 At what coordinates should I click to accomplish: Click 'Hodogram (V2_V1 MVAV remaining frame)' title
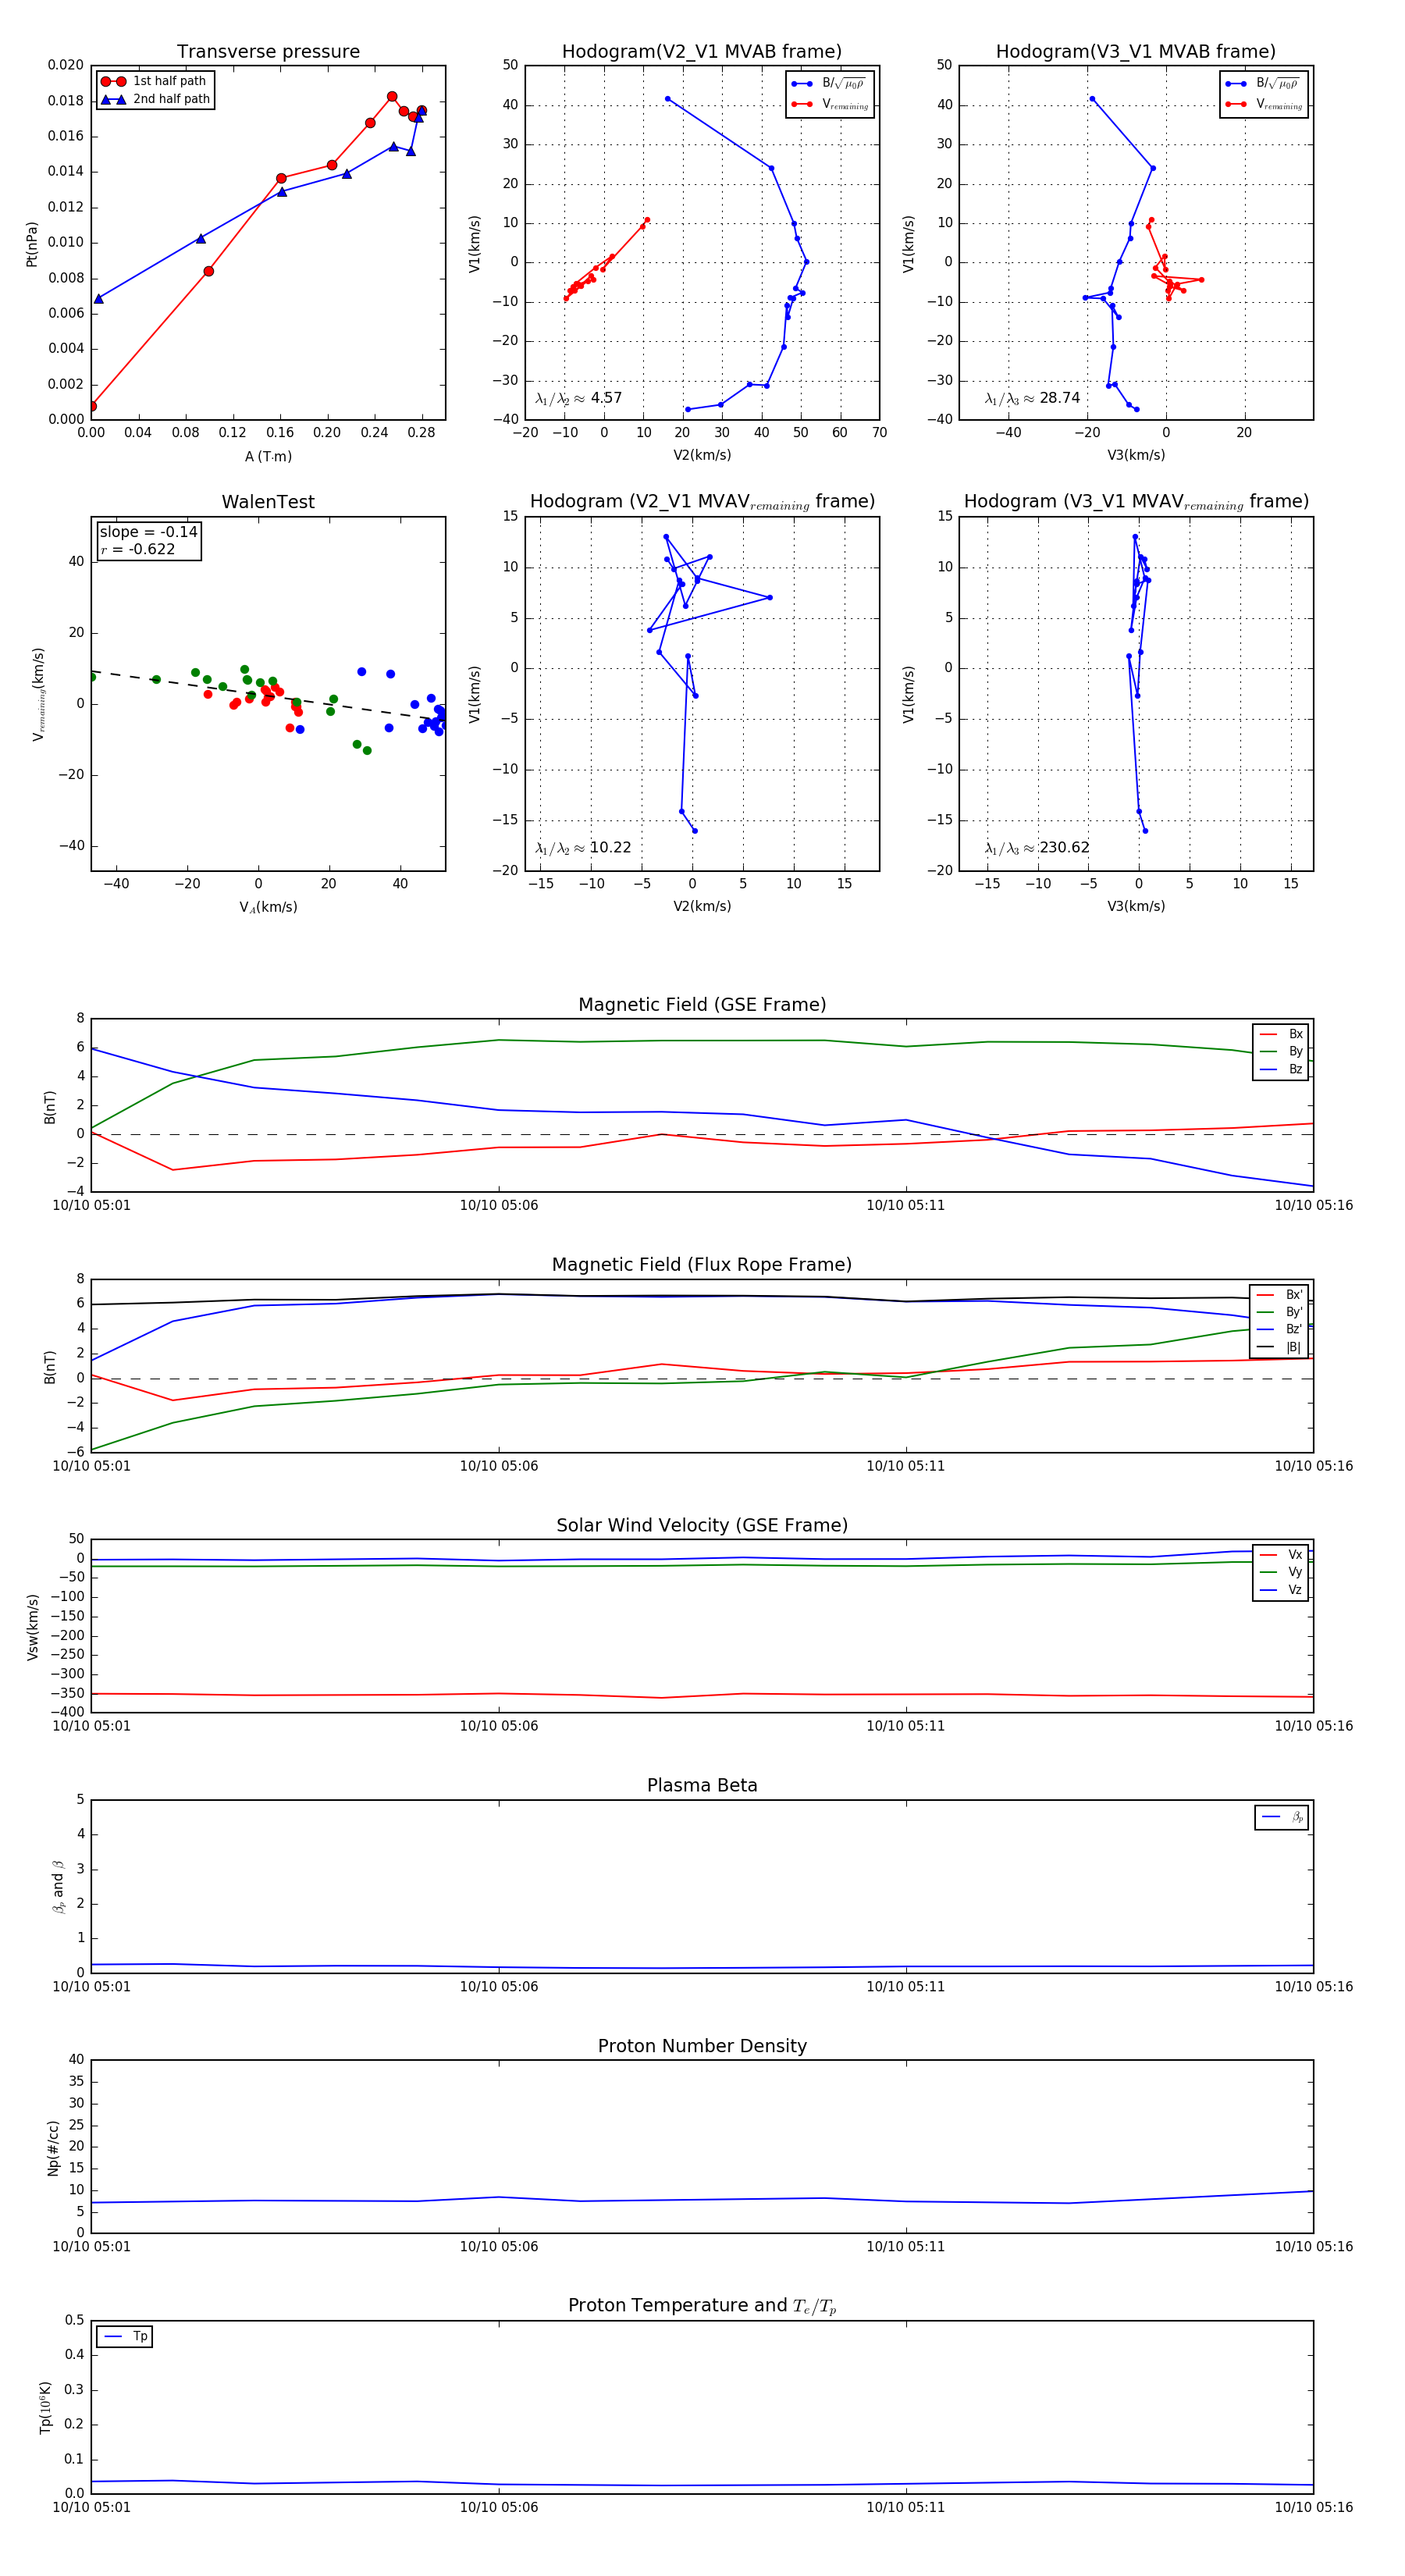[702, 502]
